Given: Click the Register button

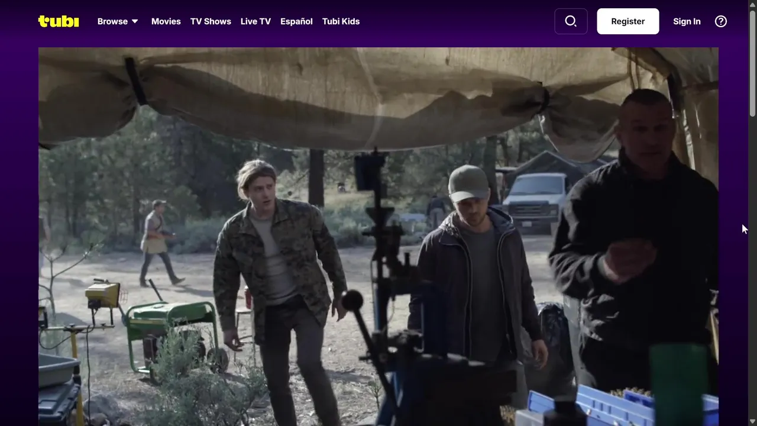Looking at the screenshot, I should tap(628, 21).
